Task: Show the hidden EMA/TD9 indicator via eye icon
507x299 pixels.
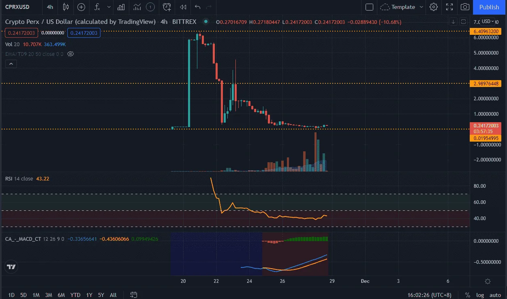Action: click(x=71, y=54)
